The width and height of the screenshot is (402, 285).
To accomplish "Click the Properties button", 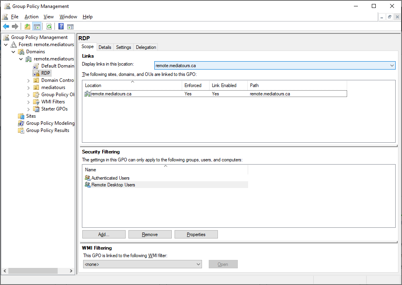I will tap(196, 234).
